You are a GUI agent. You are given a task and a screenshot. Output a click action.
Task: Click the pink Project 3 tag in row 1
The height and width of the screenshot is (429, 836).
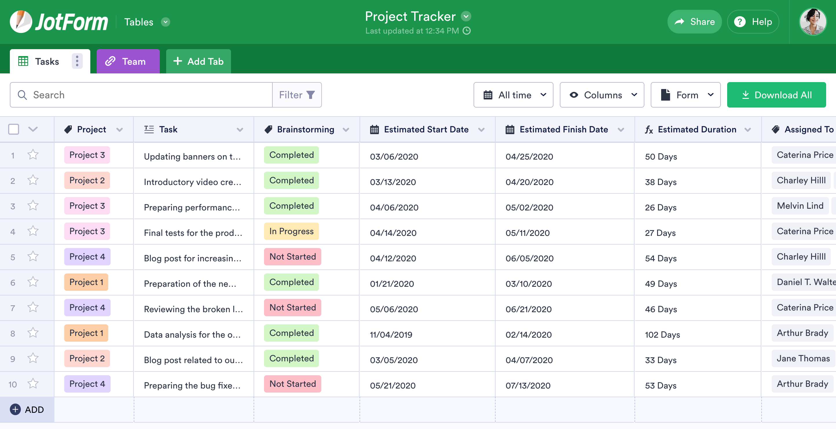click(87, 155)
